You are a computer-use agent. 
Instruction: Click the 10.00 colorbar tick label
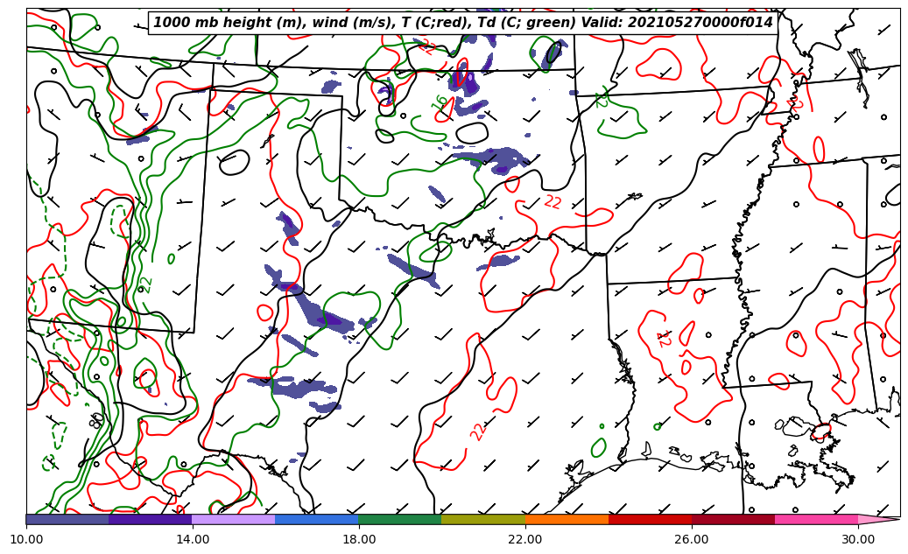pos(26,539)
